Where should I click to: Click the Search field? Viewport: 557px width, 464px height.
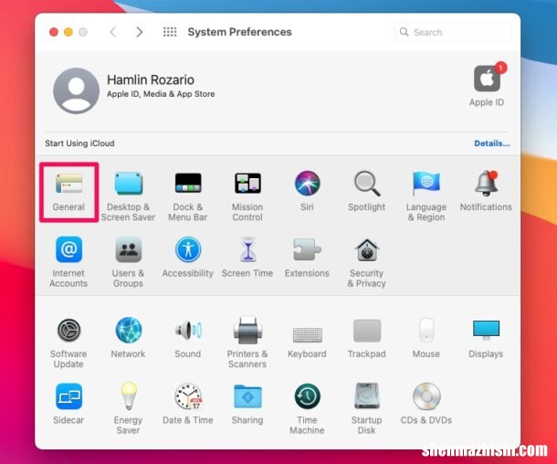tap(453, 32)
